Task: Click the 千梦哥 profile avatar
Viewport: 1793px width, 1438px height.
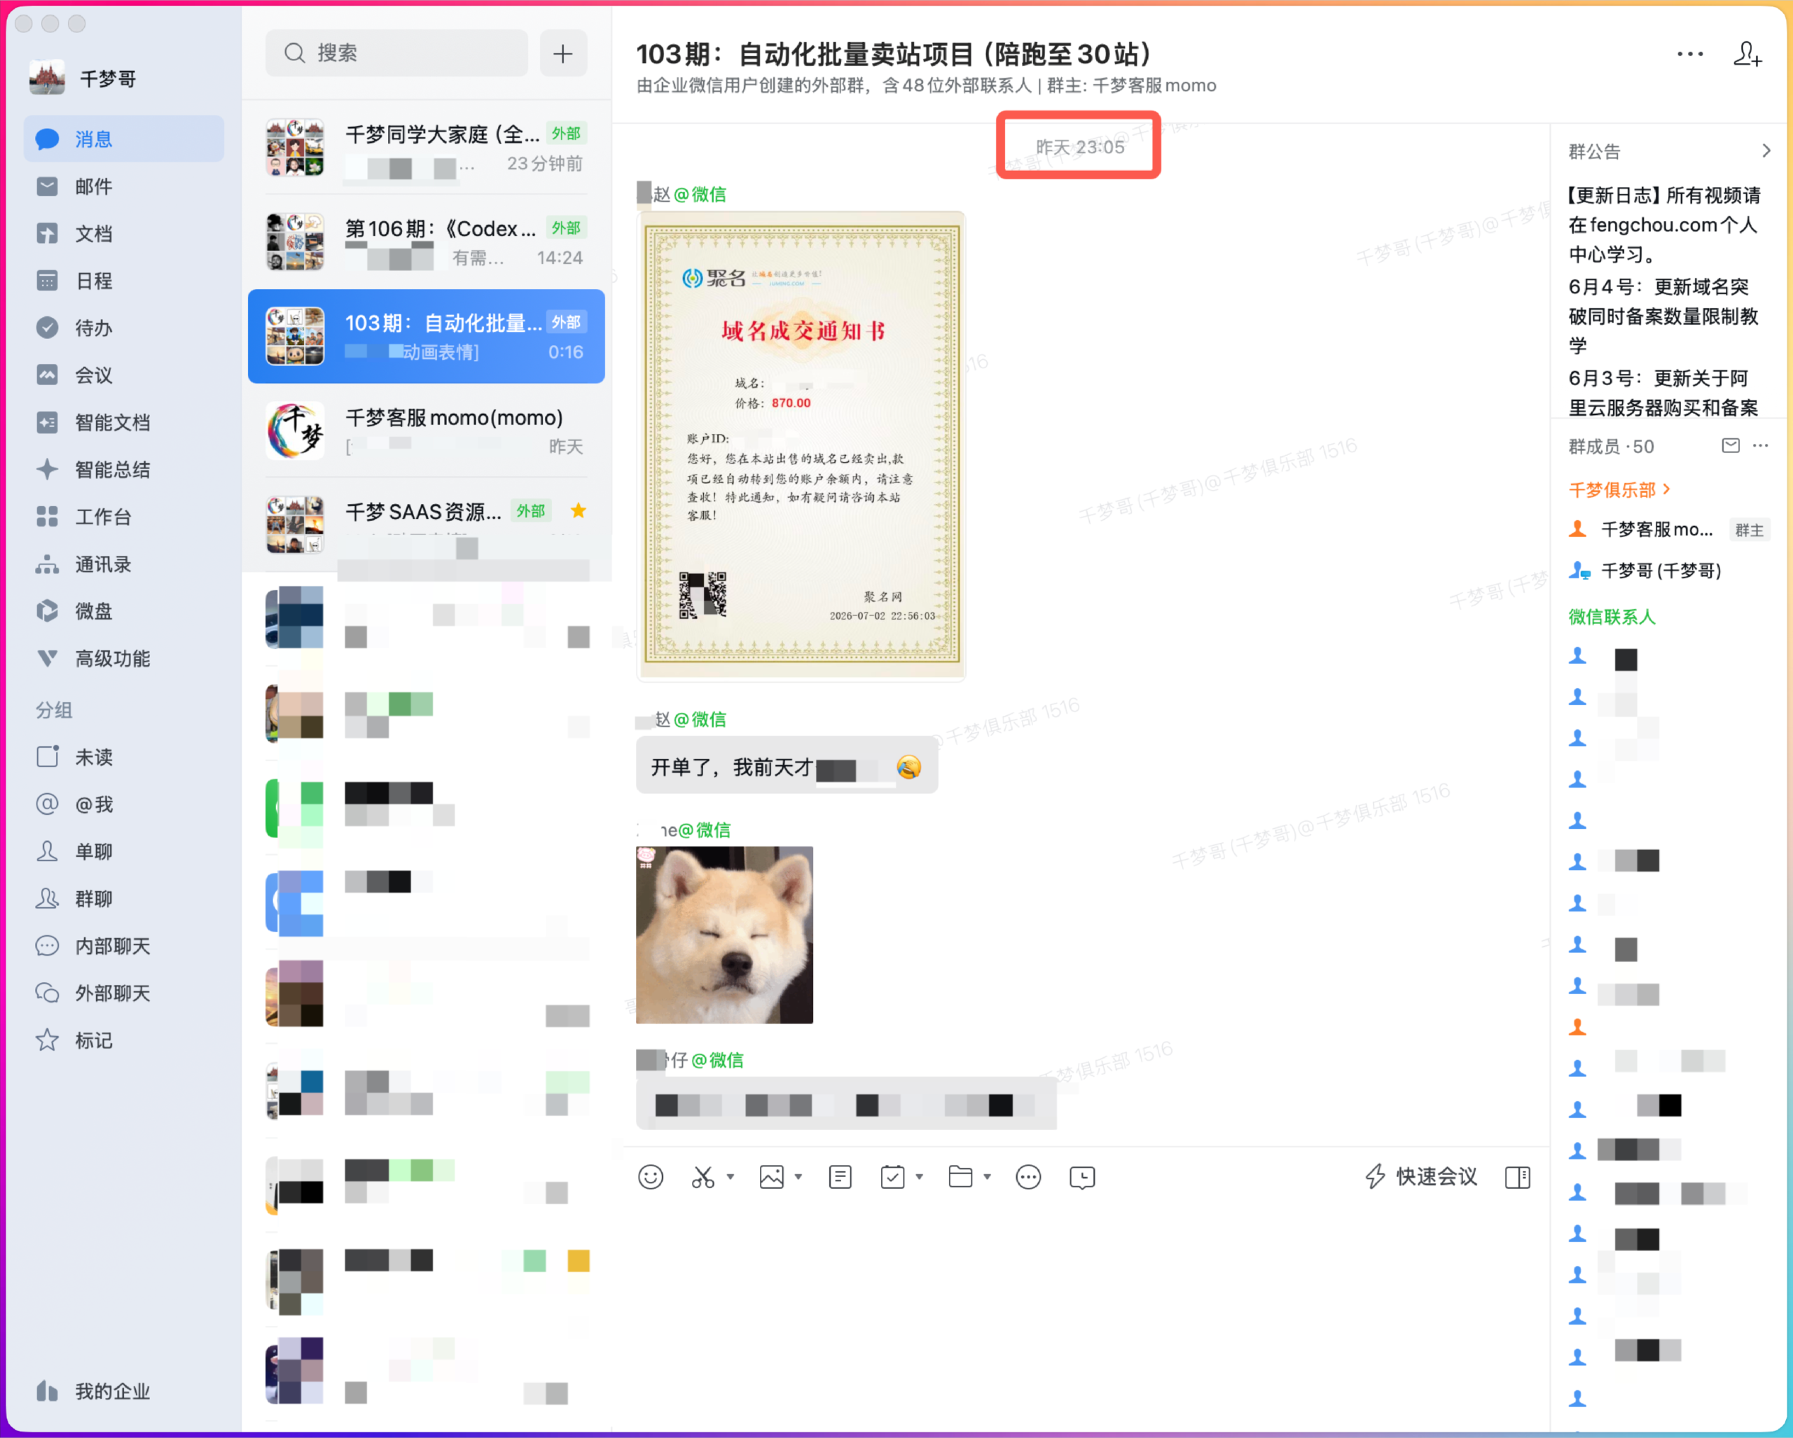Action: tap(46, 78)
